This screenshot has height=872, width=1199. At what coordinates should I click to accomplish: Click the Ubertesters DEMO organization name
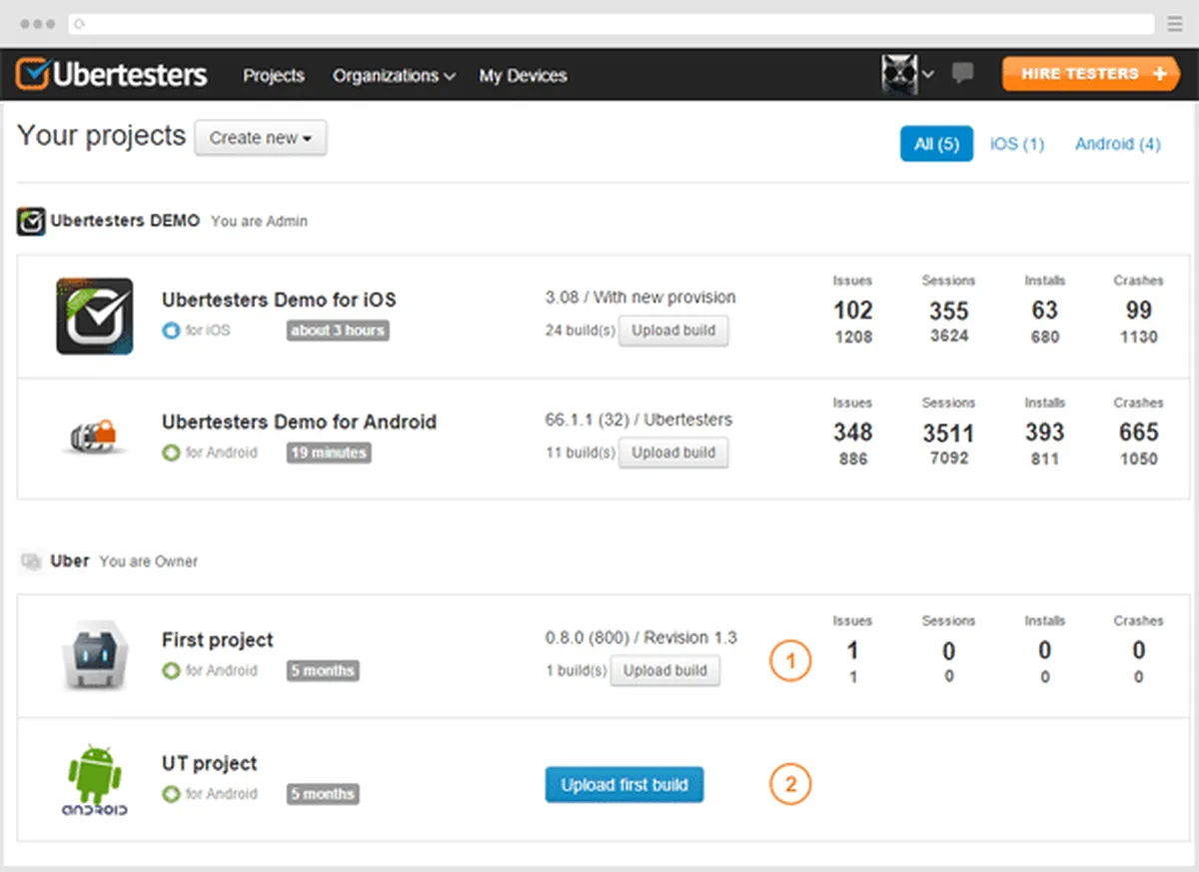[125, 221]
